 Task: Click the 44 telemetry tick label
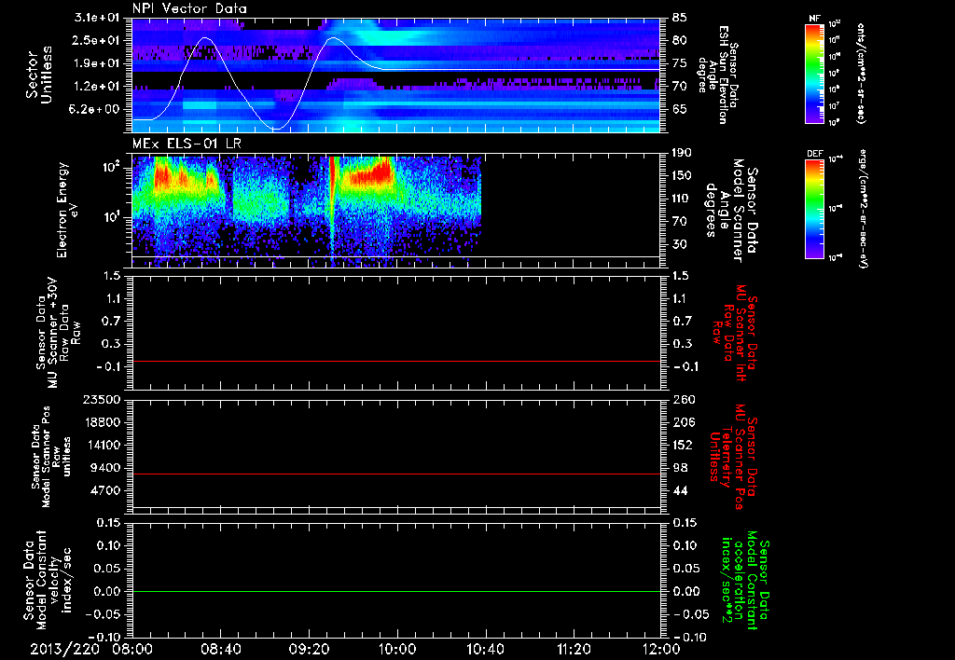680,490
